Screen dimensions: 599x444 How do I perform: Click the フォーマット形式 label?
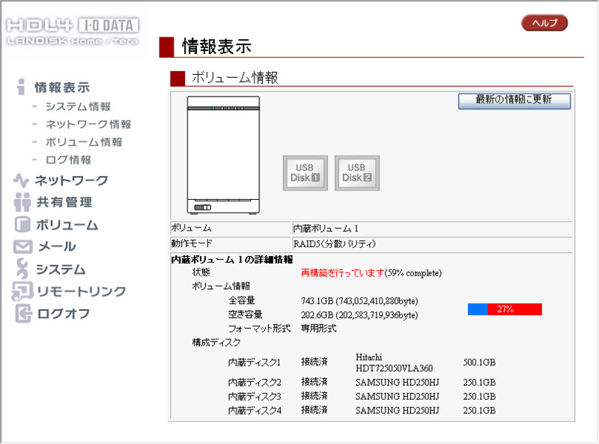tap(259, 328)
